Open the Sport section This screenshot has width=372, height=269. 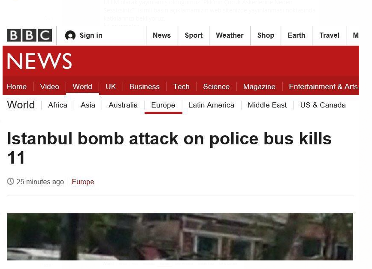click(194, 35)
